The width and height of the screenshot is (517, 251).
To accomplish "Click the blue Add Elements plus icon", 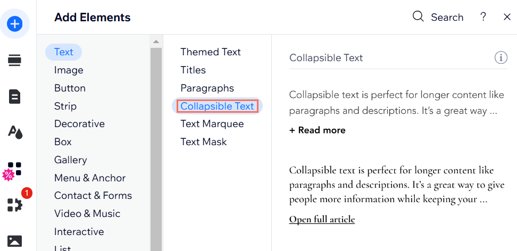I will pos(15,24).
